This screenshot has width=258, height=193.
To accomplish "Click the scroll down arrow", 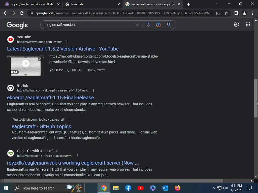I will pyautogui.click(x=256, y=176).
